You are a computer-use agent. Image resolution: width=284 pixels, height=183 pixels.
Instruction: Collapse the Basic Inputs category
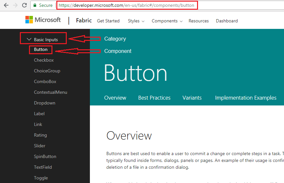coord(29,39)
